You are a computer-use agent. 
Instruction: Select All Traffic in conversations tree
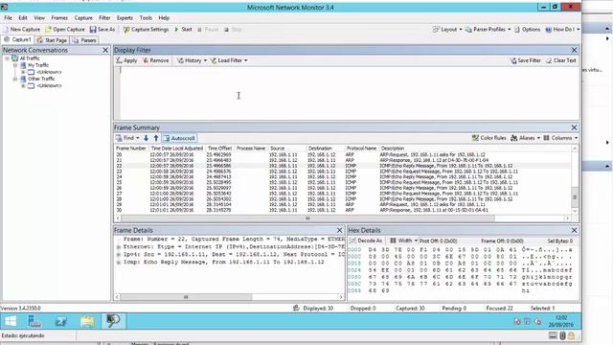(30, 58)
